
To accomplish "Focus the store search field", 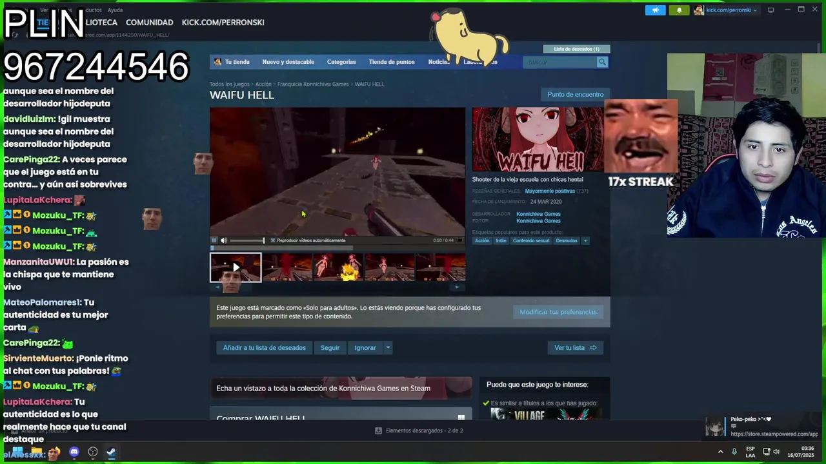I will [x=560, y=62].
